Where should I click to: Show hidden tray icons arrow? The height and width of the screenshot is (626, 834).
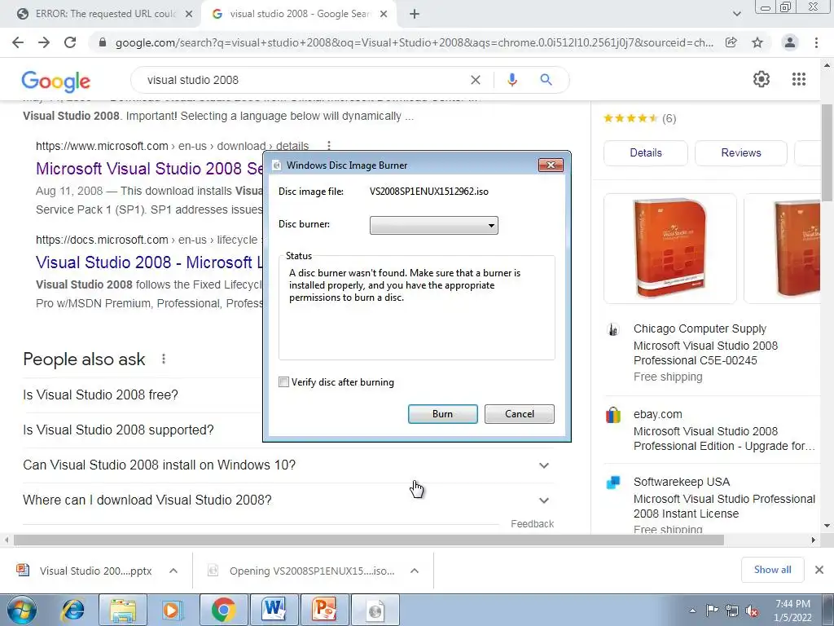pos(692,611)
